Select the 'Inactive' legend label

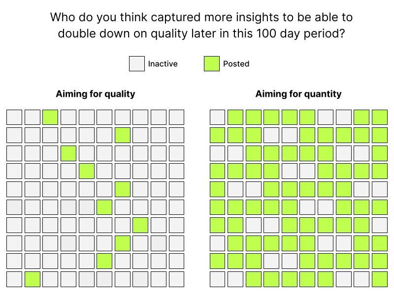pos(163,64)
